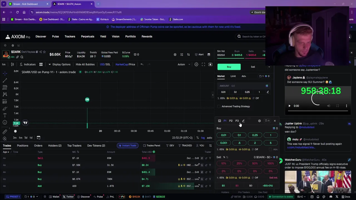The width and height of the screenshot is (356, 200).
Task: Click the Watcher.Guru tweet image thumbnail
Action: 318,182
